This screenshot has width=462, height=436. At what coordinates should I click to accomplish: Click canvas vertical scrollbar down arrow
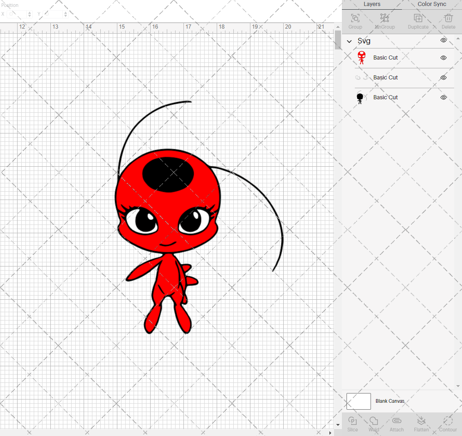338,425
